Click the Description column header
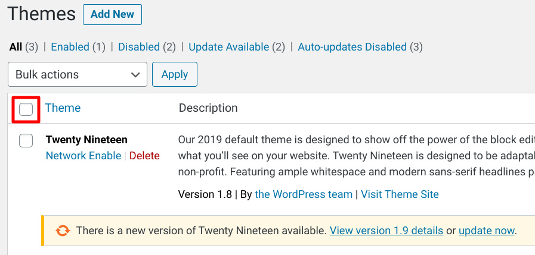Image resolution: width=535 pixels, height=255 pixels. pyautogui.click(x=208, y=108)
